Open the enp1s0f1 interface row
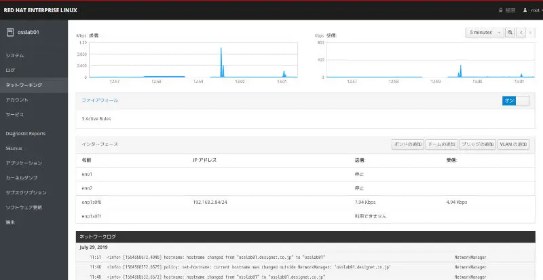 305,216
